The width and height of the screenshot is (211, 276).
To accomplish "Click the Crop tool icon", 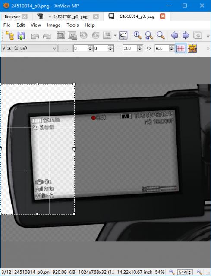I will tap(60, 35).
